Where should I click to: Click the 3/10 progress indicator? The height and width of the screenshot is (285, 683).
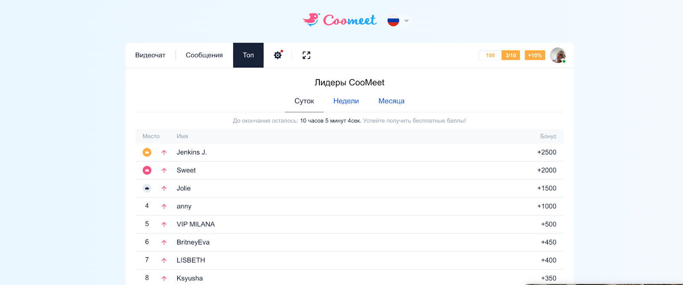pos(511,55)
